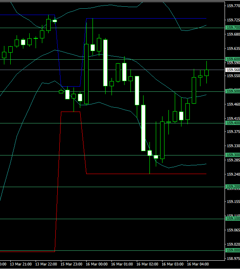The image size is (240, 269).
Task: Select the green 159.200 price level label
Action: click(232, 187)
